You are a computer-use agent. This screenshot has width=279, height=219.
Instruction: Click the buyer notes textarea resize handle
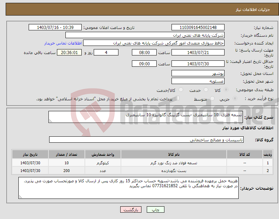pos(21,197)
